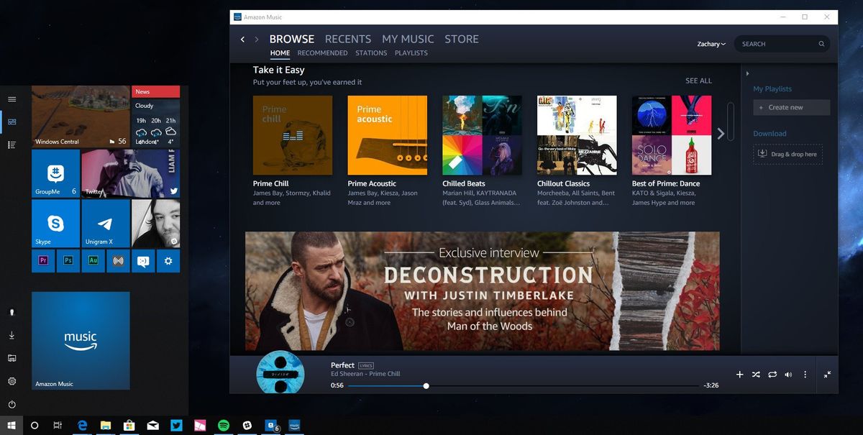The height and width of the screenshot is (435, 863).
Task: Enable shuffle playback mode
Action: 756,374
